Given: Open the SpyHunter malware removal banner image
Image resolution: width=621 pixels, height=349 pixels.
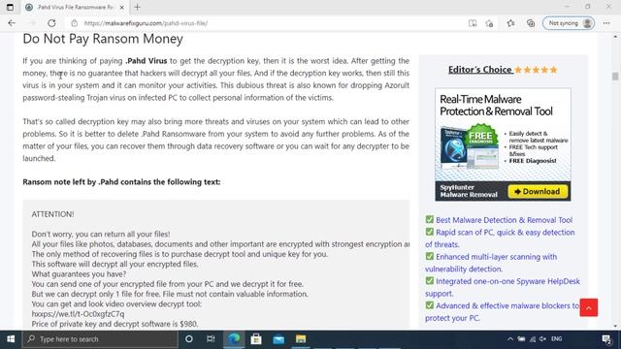Looking at the screenshot, I should click(503, 144).
